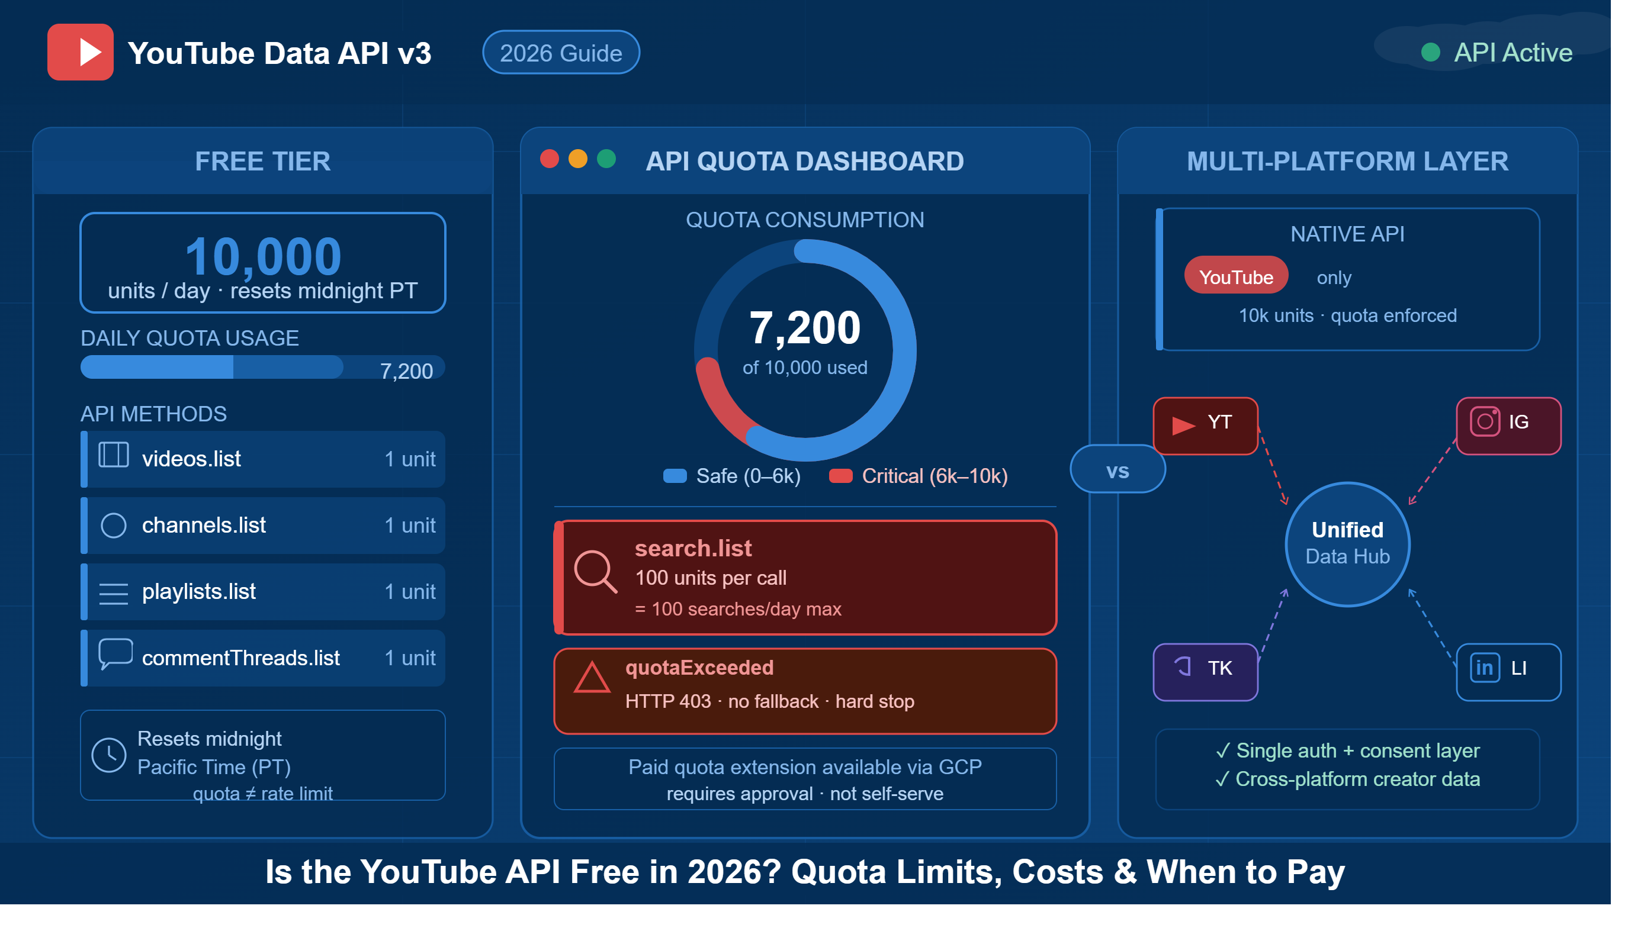Click the 10,000 units / day card
This screenshot has width=1644, height=928.
tap(262, 263)
